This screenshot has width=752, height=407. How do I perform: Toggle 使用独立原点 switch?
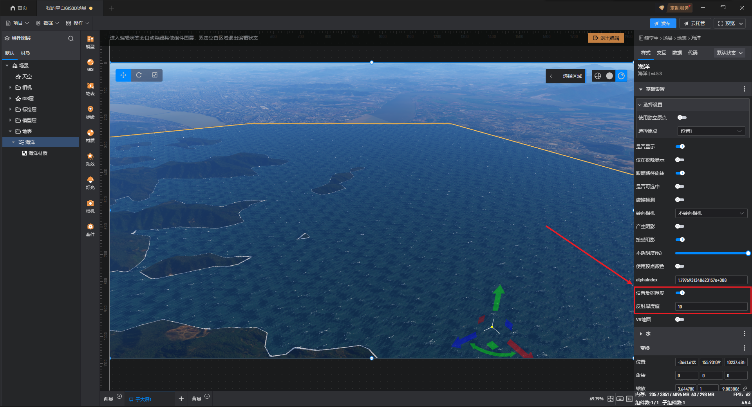682,118
